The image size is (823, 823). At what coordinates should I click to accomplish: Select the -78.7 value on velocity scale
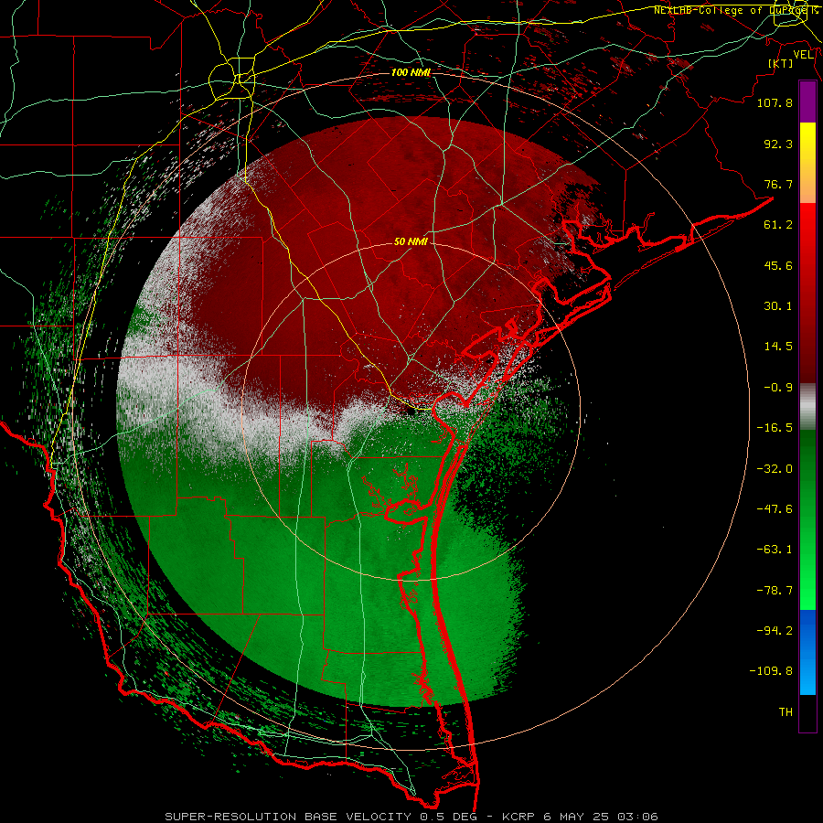tap(775, 591)
